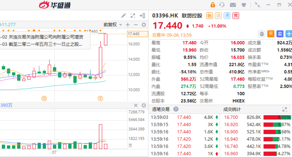
Task: Click the 均价 value 16.835
Action: 237,57
